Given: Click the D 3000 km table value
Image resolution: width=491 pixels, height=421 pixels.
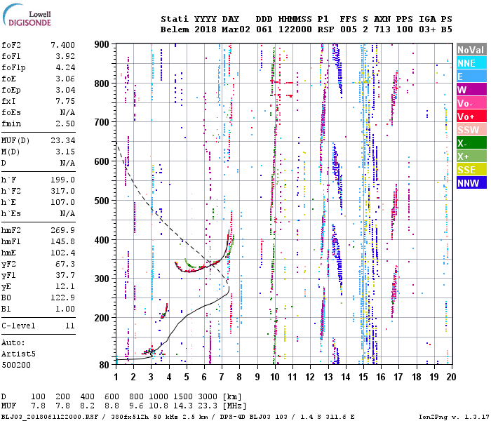Looking at the screenshot, I should (208, 397).
